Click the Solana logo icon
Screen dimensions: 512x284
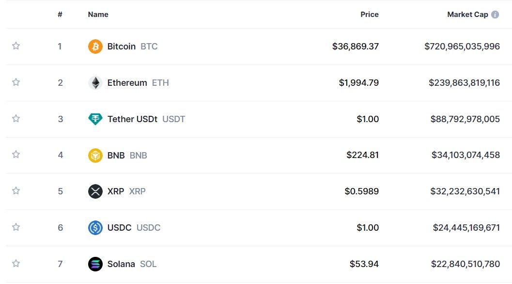click(x=95, y=264)
